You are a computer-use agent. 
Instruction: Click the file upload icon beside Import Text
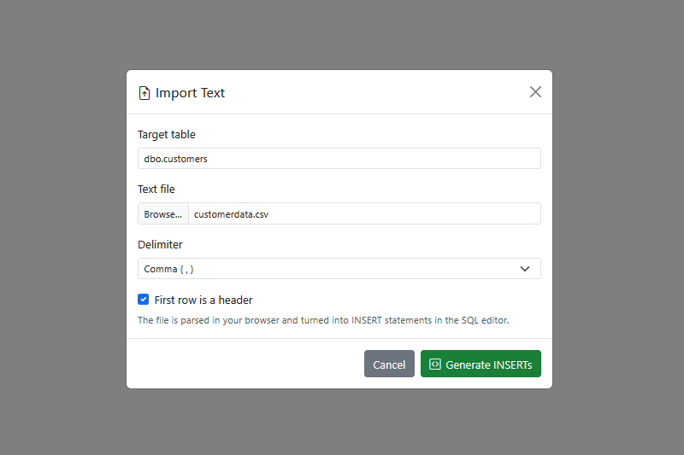click(144, 93)
